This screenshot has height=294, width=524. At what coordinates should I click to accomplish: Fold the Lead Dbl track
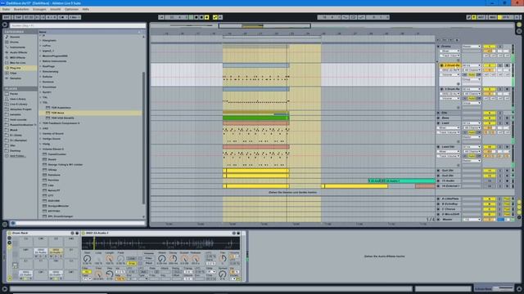438,147
